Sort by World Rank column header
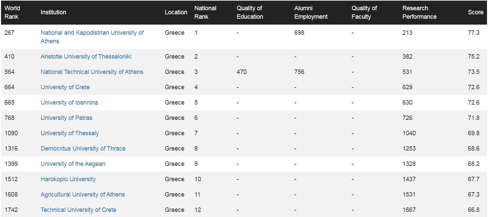This screenshot has width=488, height=217. coord(12,12)
